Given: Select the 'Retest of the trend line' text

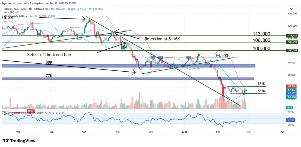Looking at the screenshot, I should [x=49, y=55].
